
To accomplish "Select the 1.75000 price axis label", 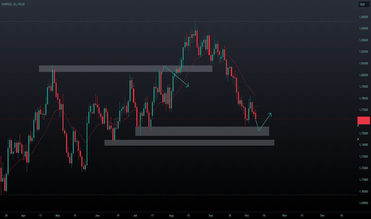I will tap(364, 133).
